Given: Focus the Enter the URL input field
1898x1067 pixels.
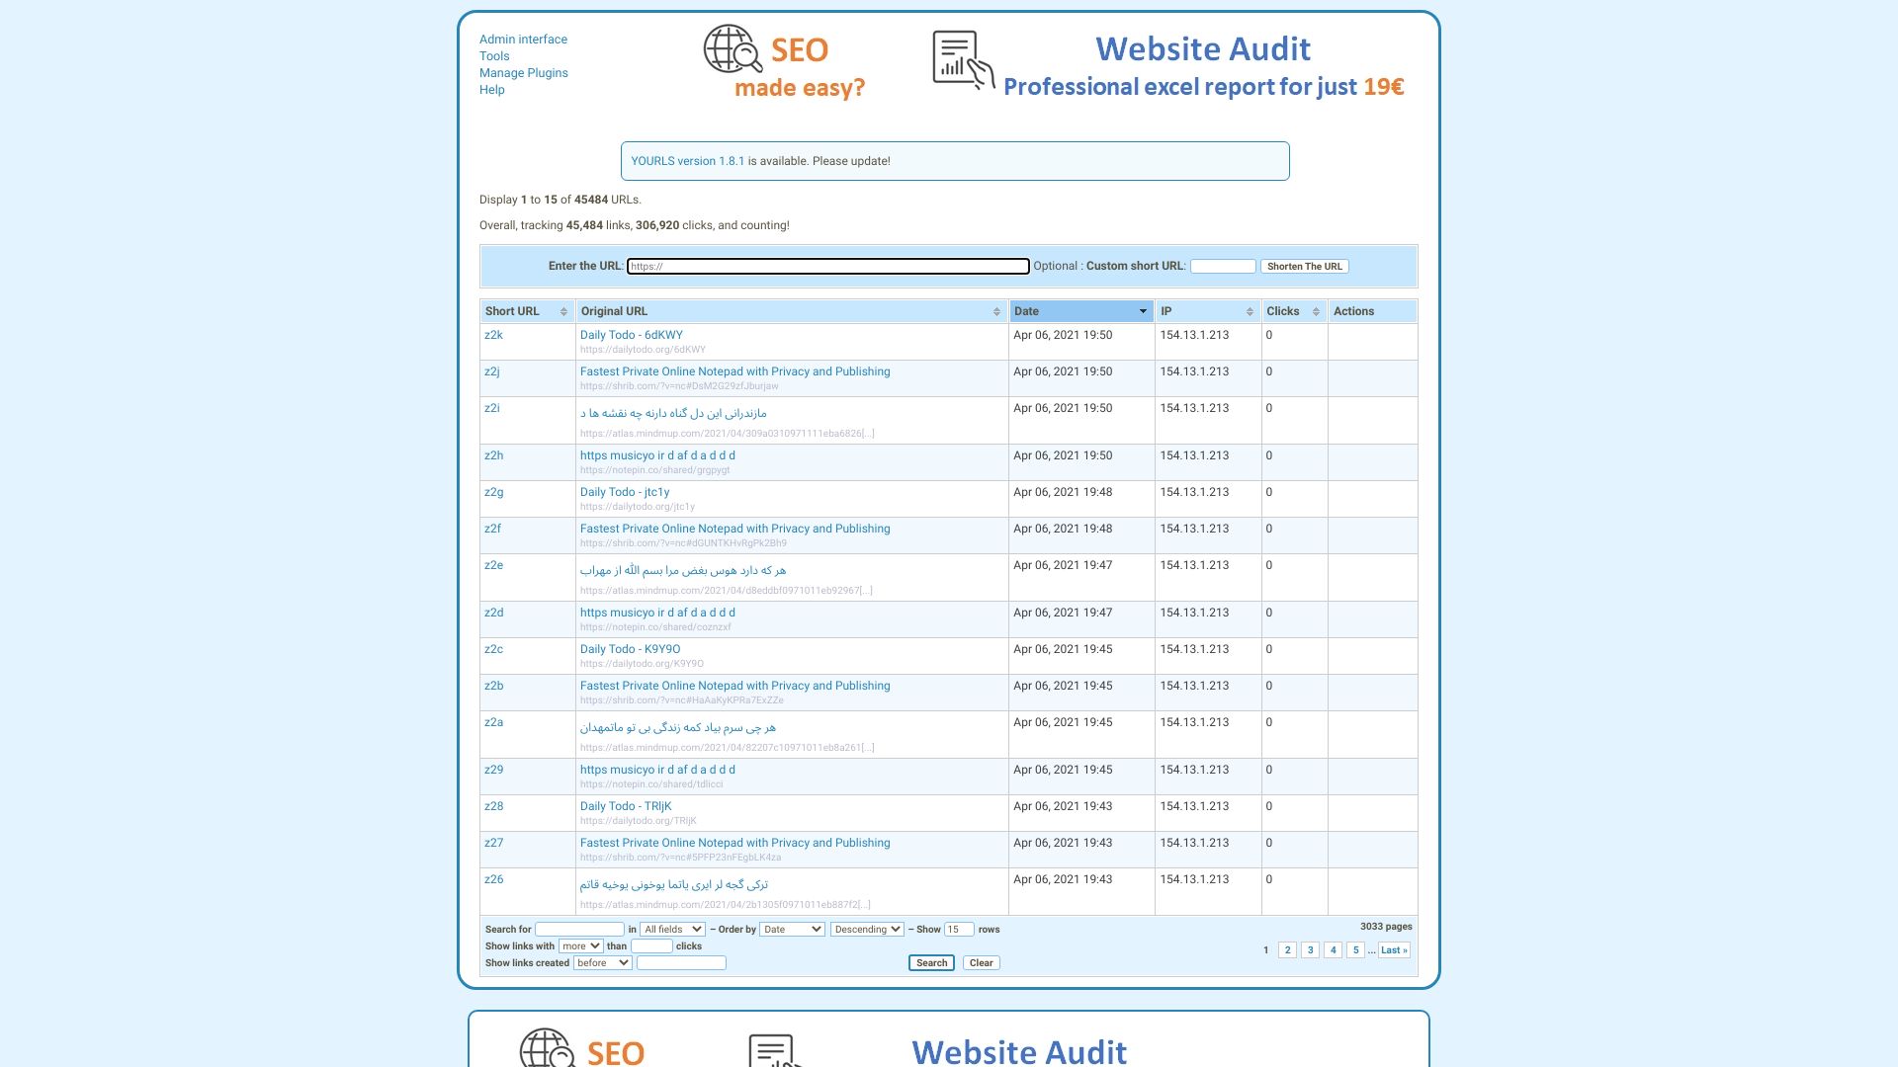Looking at the screenshot, I should 828,267.
